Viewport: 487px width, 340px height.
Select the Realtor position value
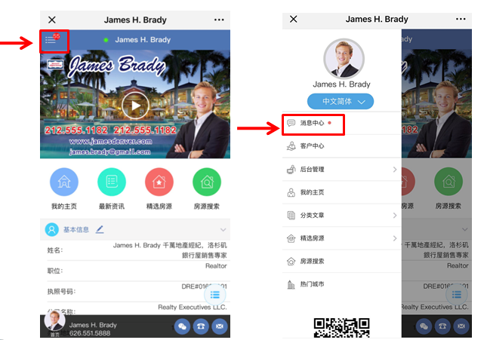(216, 266)
